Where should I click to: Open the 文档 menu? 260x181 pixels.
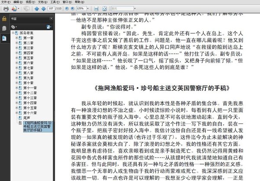[42, 2]
